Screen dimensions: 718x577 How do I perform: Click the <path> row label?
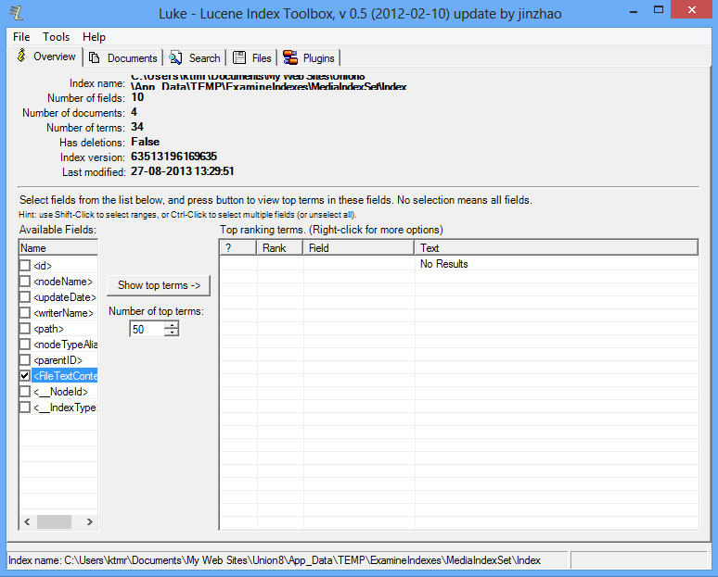[x=48, y=329]
